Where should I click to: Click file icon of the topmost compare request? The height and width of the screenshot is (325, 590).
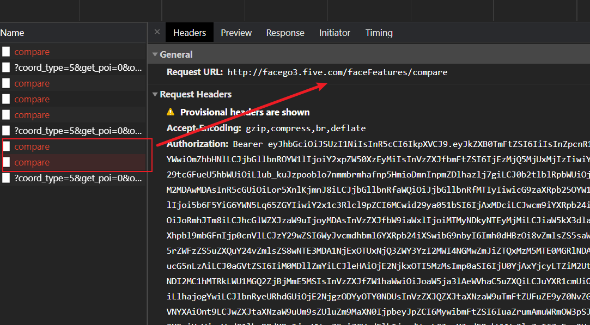coord(6,52)
